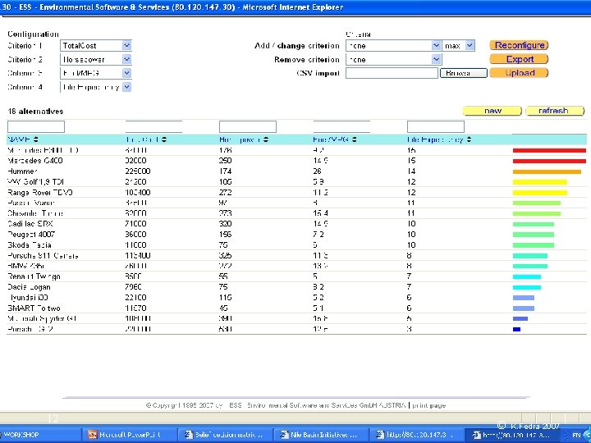This screenshot has width=591, height=443.
Task: Sort by Horsepower column arrow icon
Action: [266, 139]
